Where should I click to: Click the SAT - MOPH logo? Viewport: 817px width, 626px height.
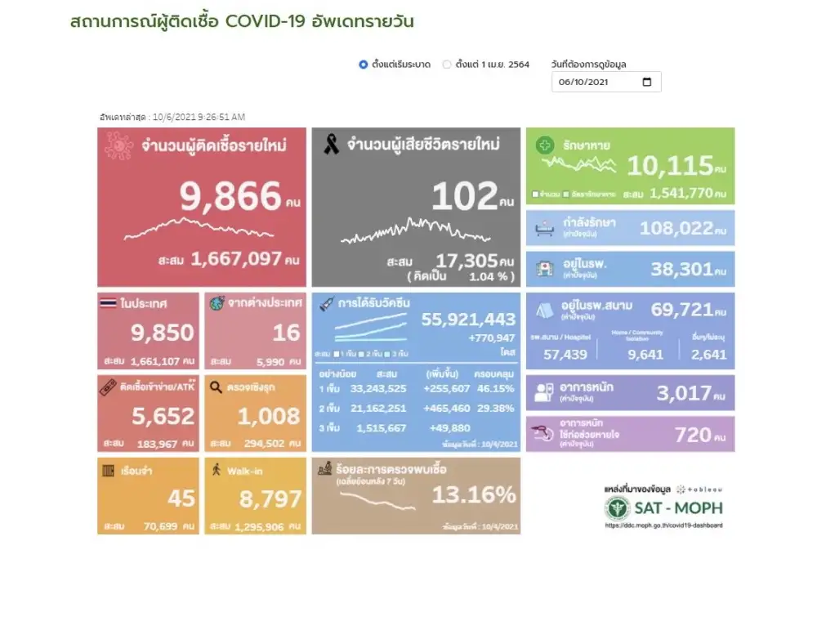click(x=663, y=508)
